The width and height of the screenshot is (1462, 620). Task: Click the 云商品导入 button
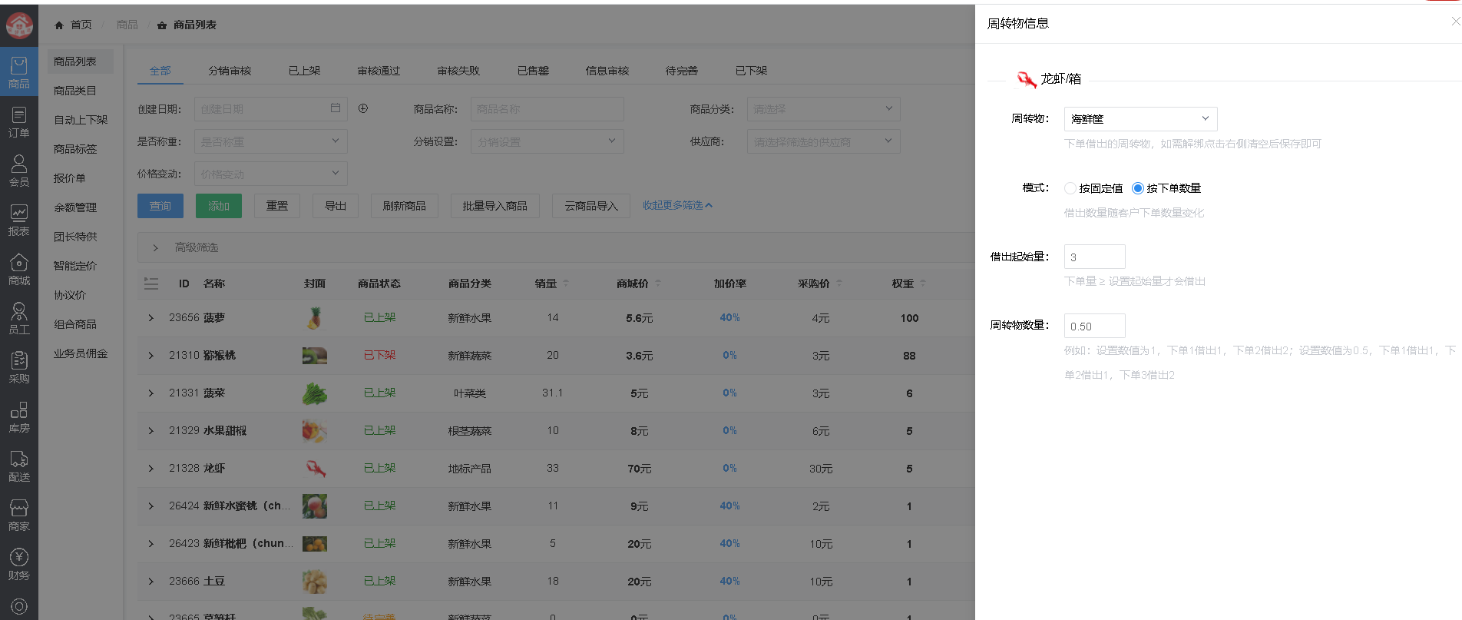tap(591, 206)
